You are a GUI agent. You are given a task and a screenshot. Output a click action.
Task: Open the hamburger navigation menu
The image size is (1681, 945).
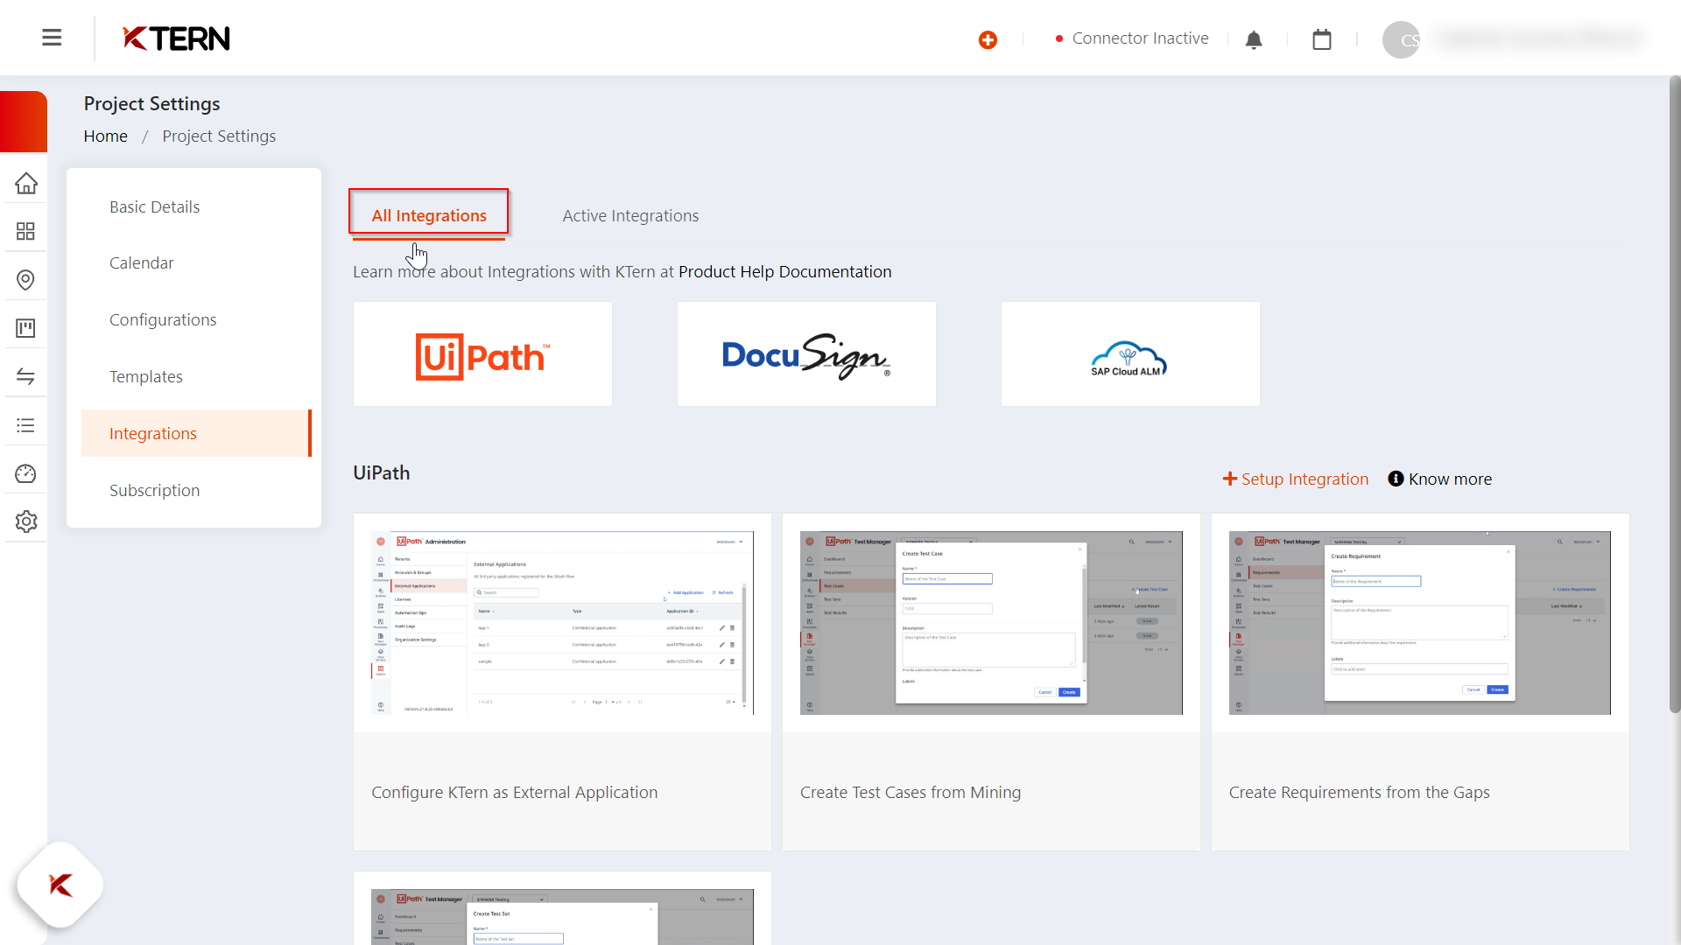click(x=52, y=38)
